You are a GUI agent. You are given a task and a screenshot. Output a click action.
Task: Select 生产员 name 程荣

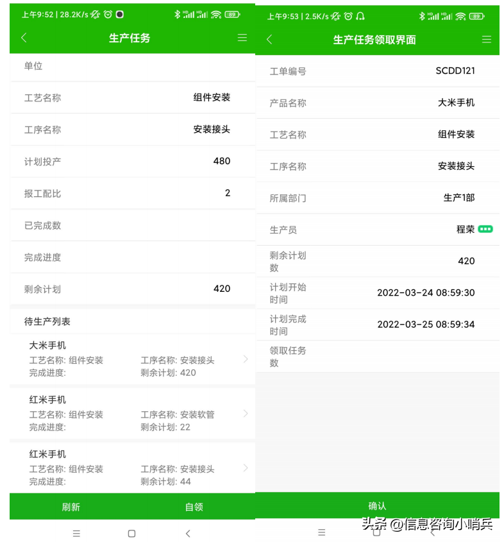pos(466,229)
